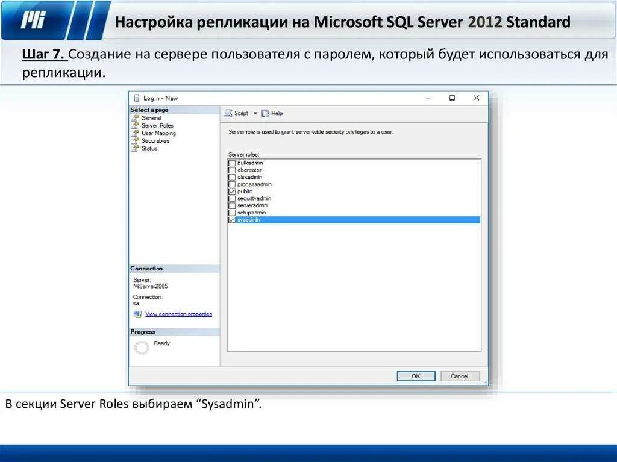Check the serveradmin server role
Viewport: 617px width, 462px height.
coord(232,205)
